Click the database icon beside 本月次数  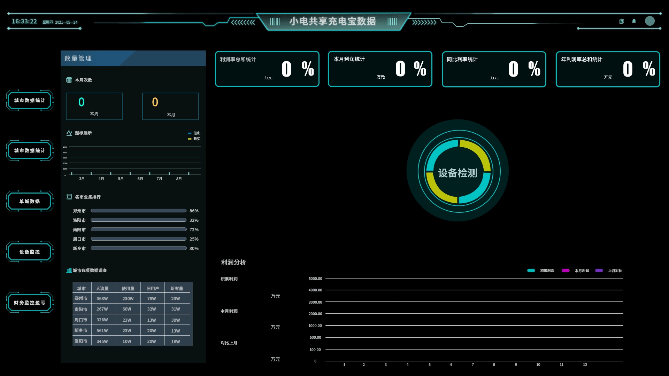pos(69,80)
